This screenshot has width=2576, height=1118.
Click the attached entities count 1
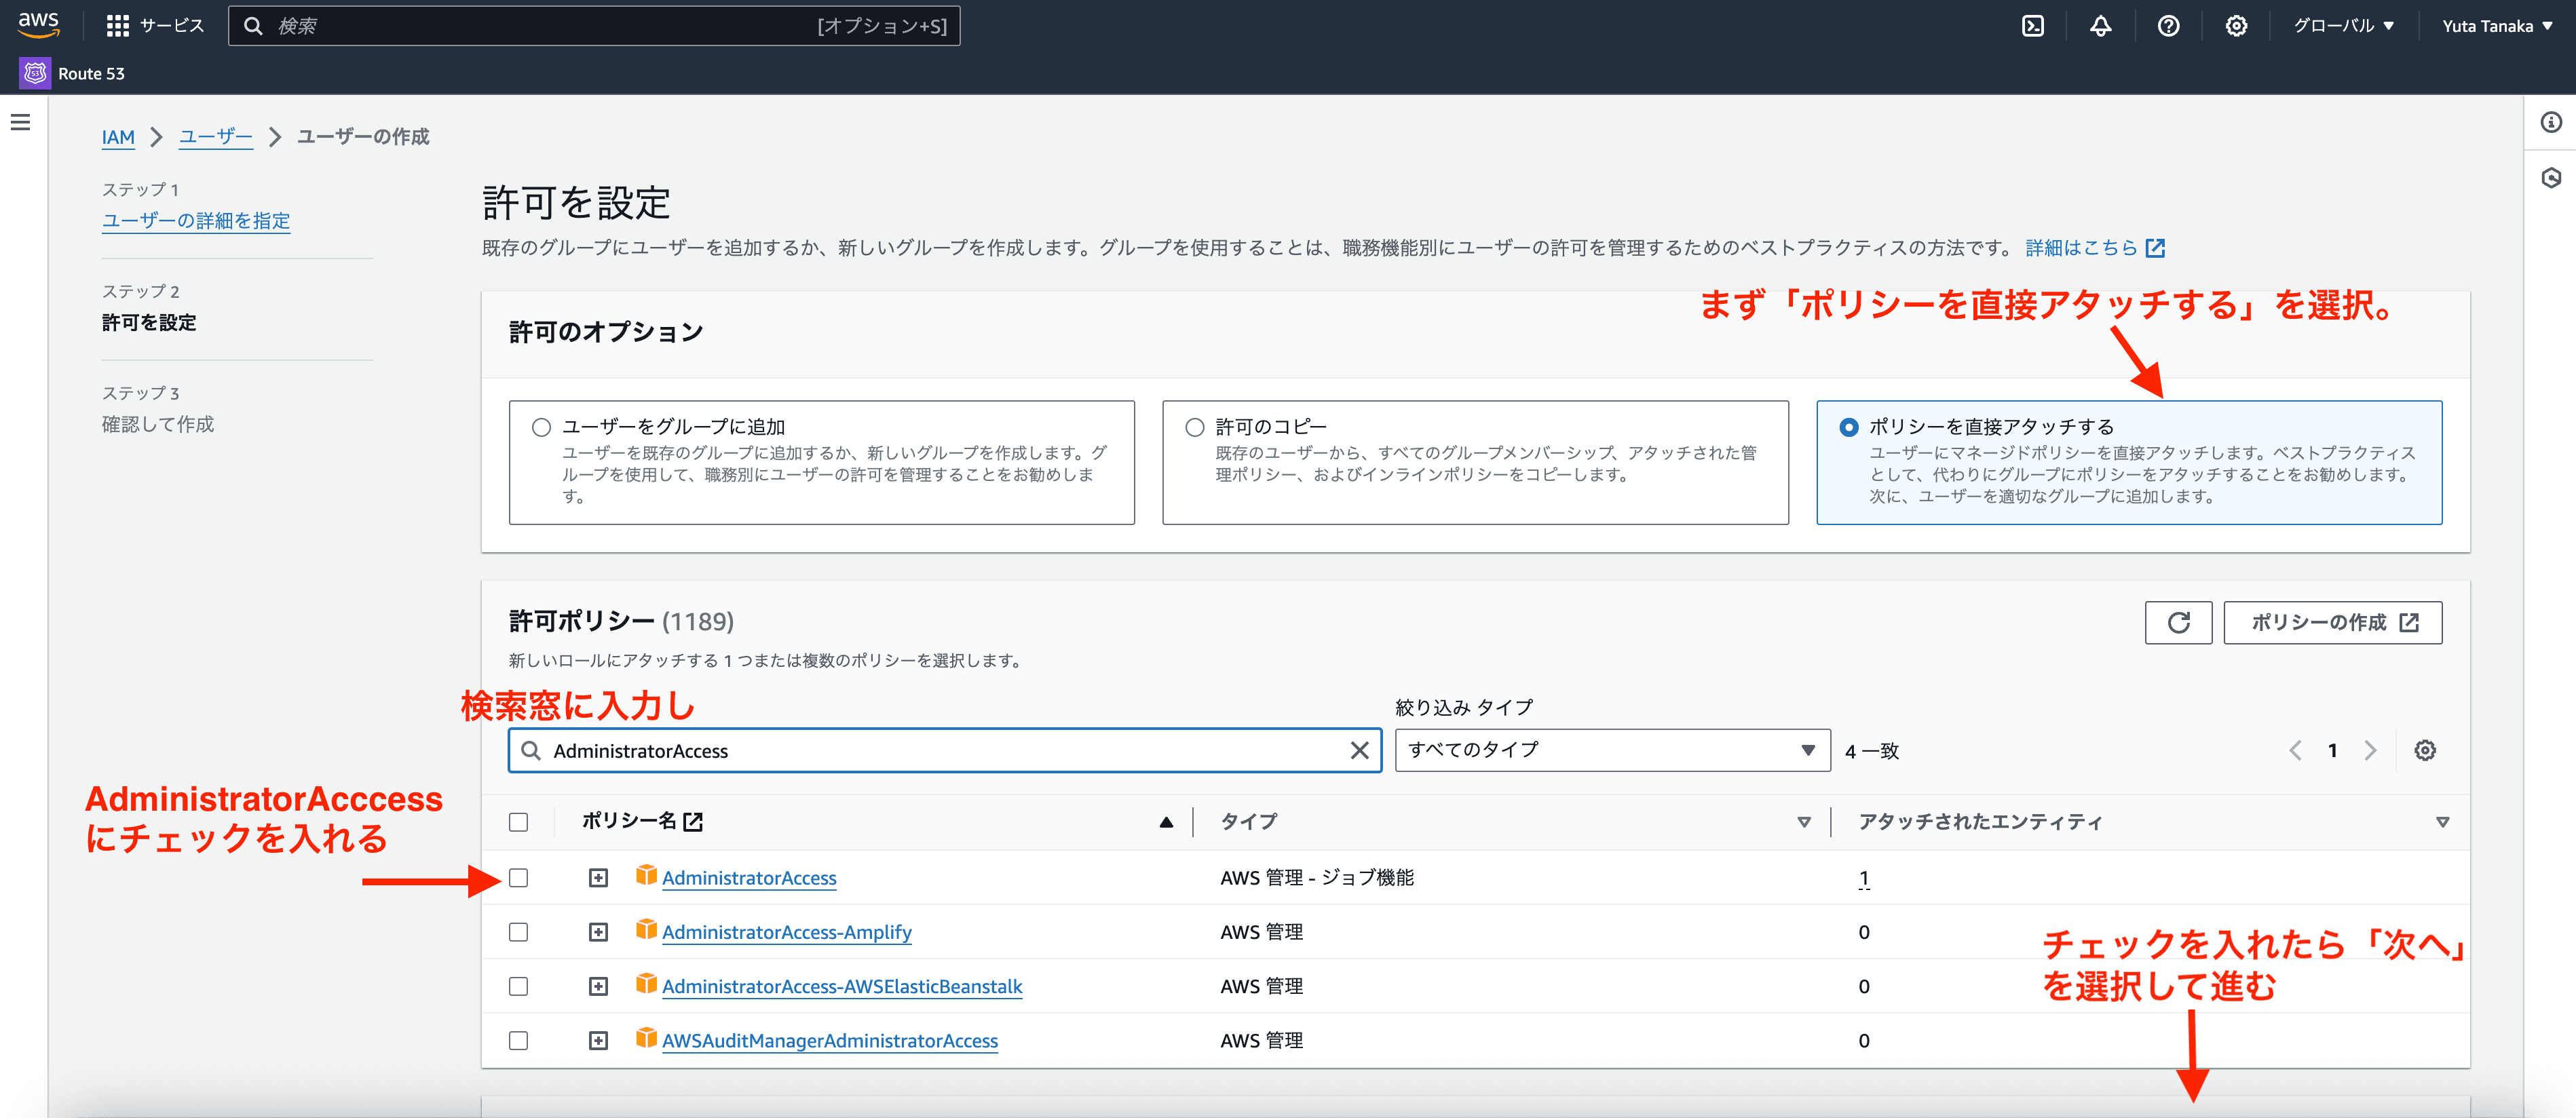(x=1864, y=878)
